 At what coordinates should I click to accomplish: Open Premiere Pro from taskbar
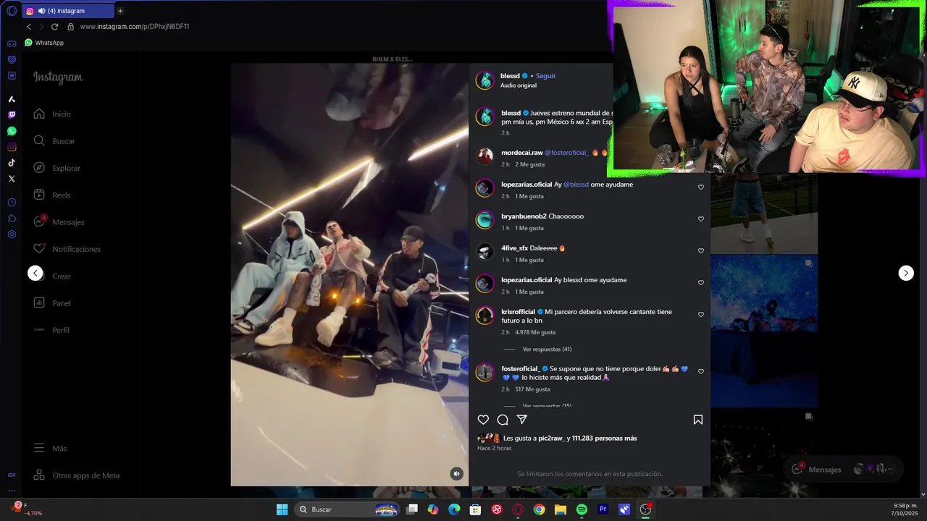603,509
